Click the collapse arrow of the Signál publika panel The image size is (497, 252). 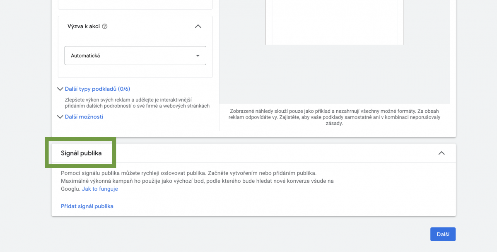click(441, 153)
